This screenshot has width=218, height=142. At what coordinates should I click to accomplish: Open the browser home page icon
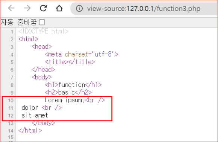pyautogui.click(x=59, y=8)
